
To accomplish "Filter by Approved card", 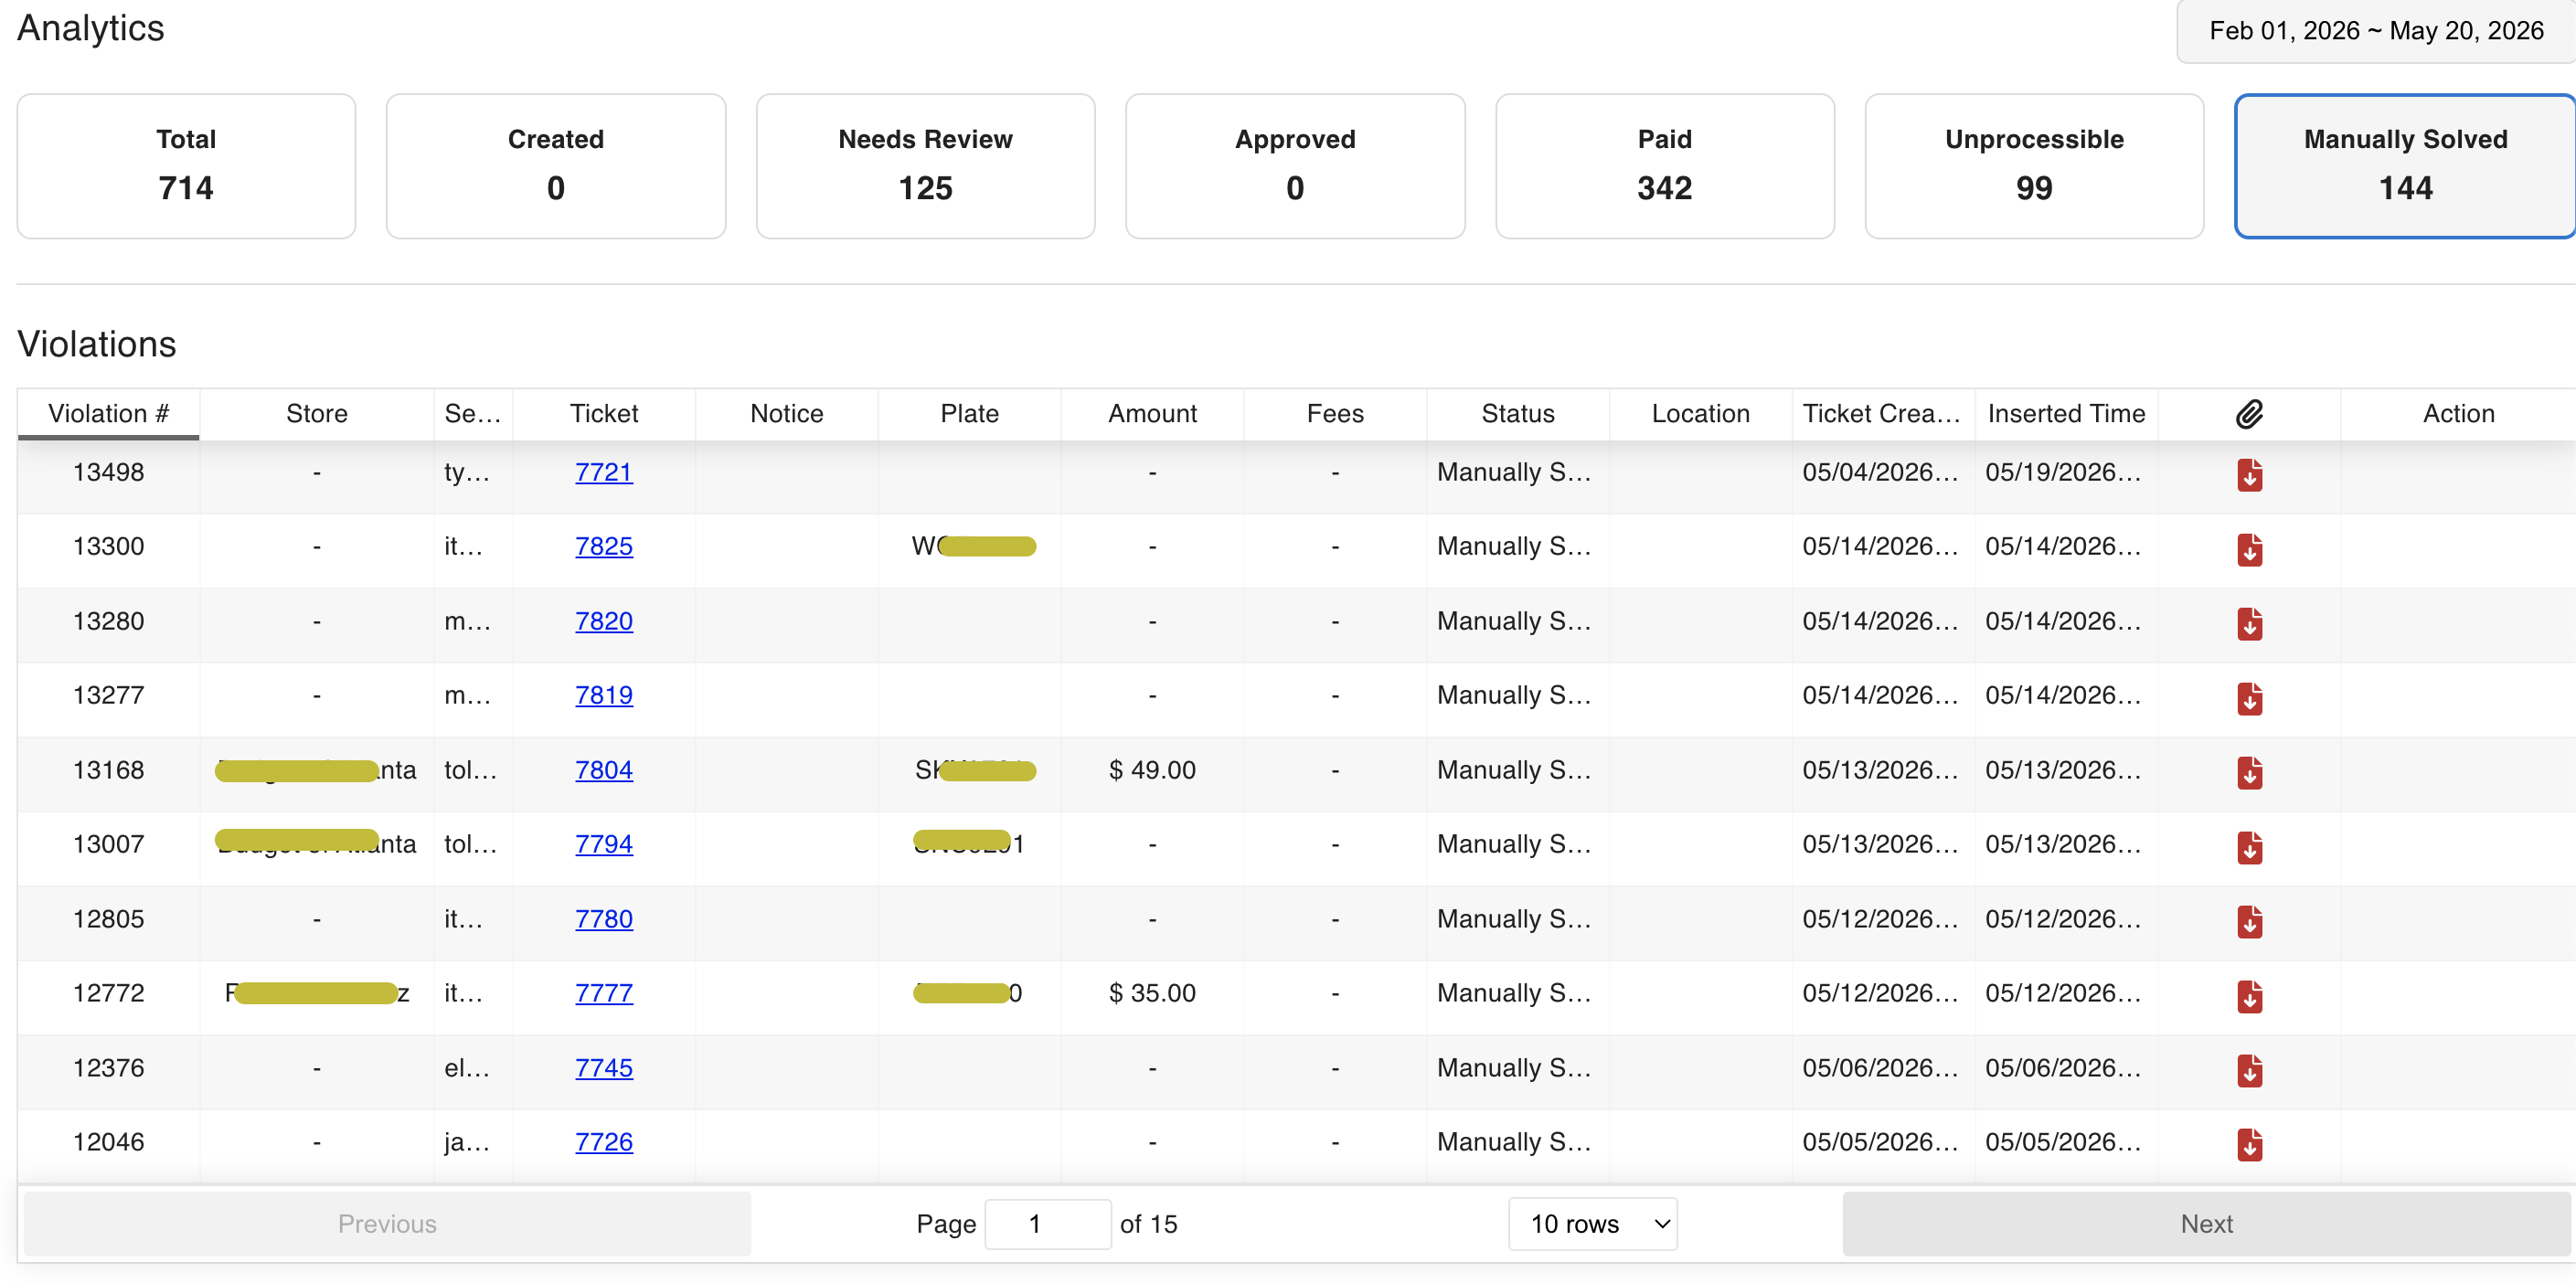I will click(1295, 166).
